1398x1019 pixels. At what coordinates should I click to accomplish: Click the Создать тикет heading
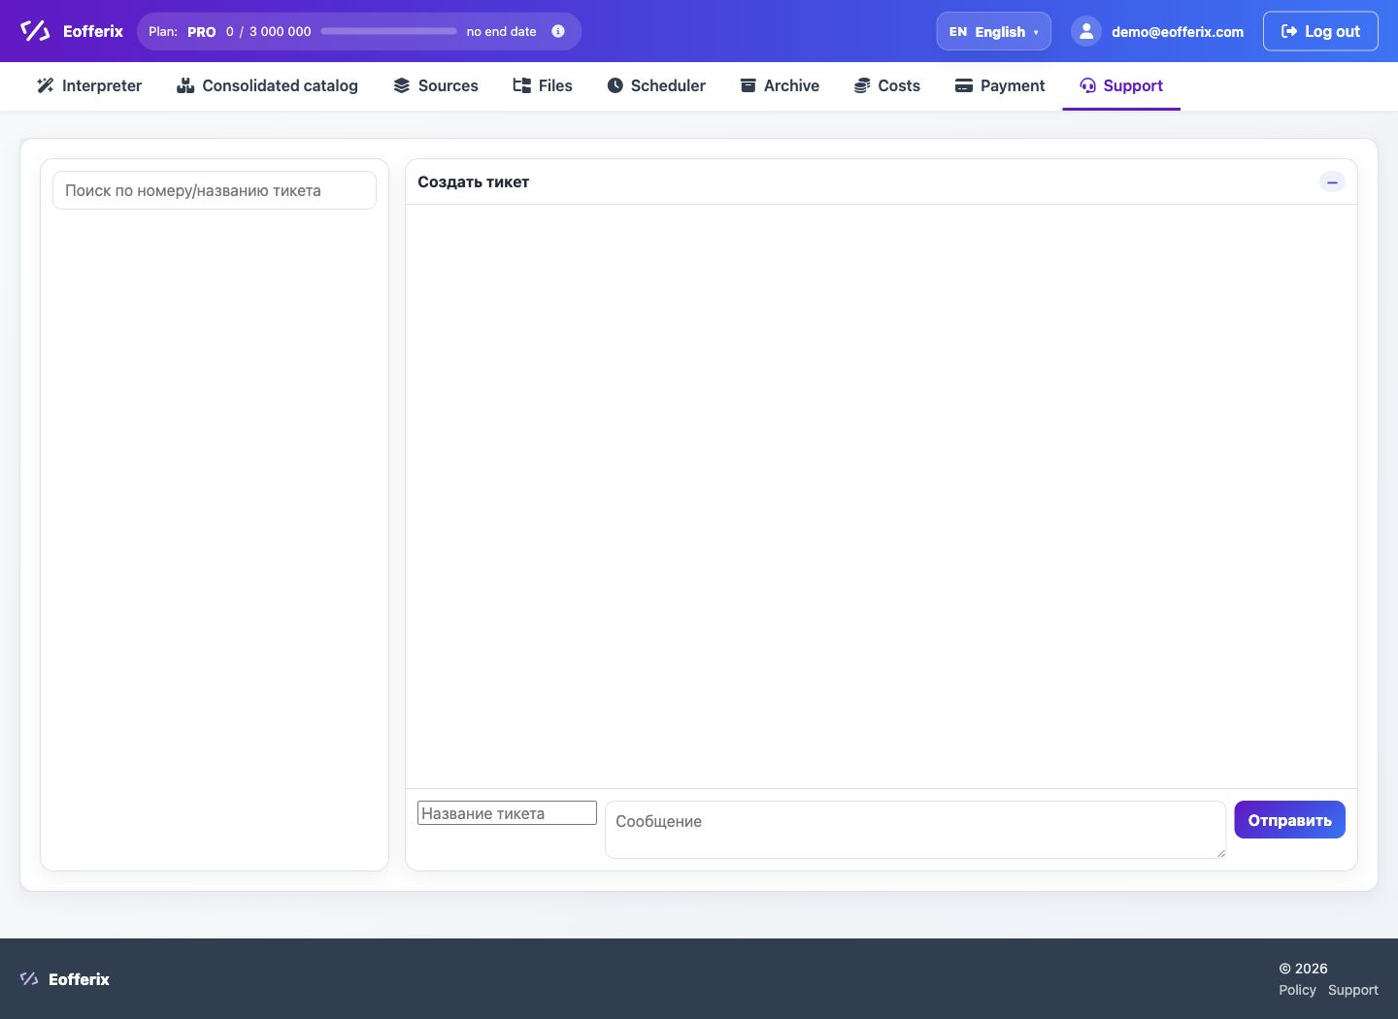pos(473,182)
